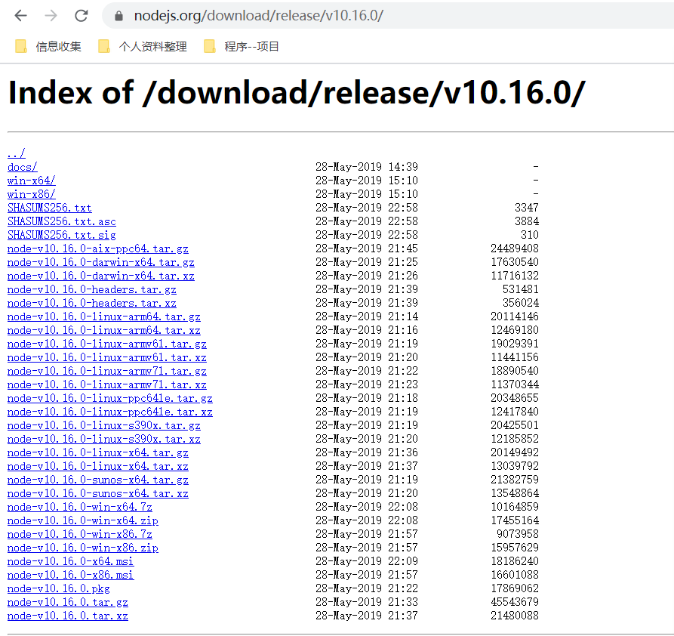This screenshot has width=674, height=636.
Task: Download node-v10.16.0-darwin-x64.tar.xz
Action: pyautogui.click(x=101, y=276)
